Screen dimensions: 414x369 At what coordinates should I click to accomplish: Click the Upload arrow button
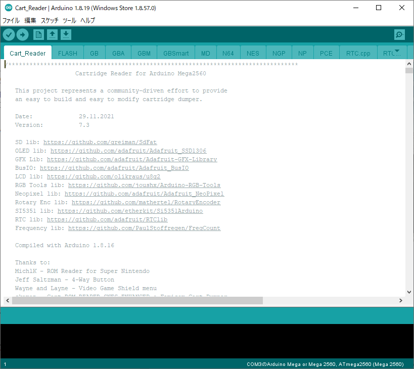pos(22,34)
